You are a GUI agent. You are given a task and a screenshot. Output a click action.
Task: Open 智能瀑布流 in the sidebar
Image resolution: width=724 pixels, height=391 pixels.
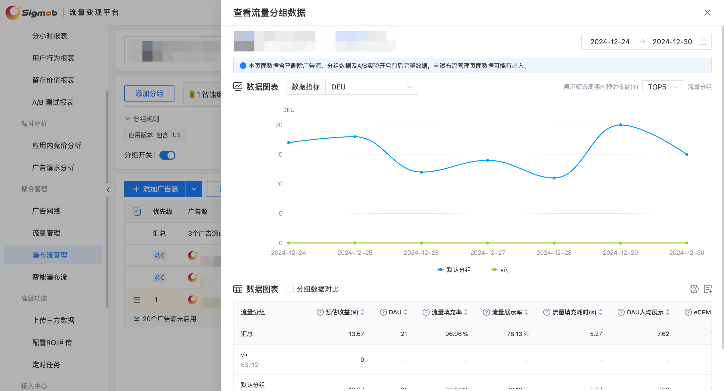(50, 277)
